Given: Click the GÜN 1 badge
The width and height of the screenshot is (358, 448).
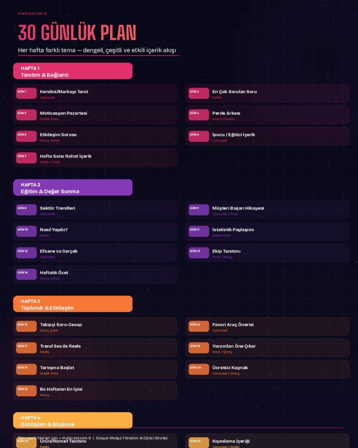Looking at the screenshot, I should tap(26, 93).
